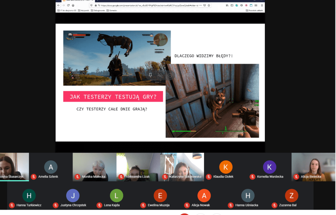Click Lena Kajda's green 'L' avatar
The image size is (336, 215).
[116, 196]
